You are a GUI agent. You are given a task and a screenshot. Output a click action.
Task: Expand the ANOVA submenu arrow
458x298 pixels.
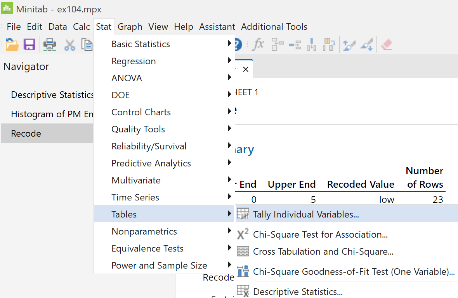(229, 77)
